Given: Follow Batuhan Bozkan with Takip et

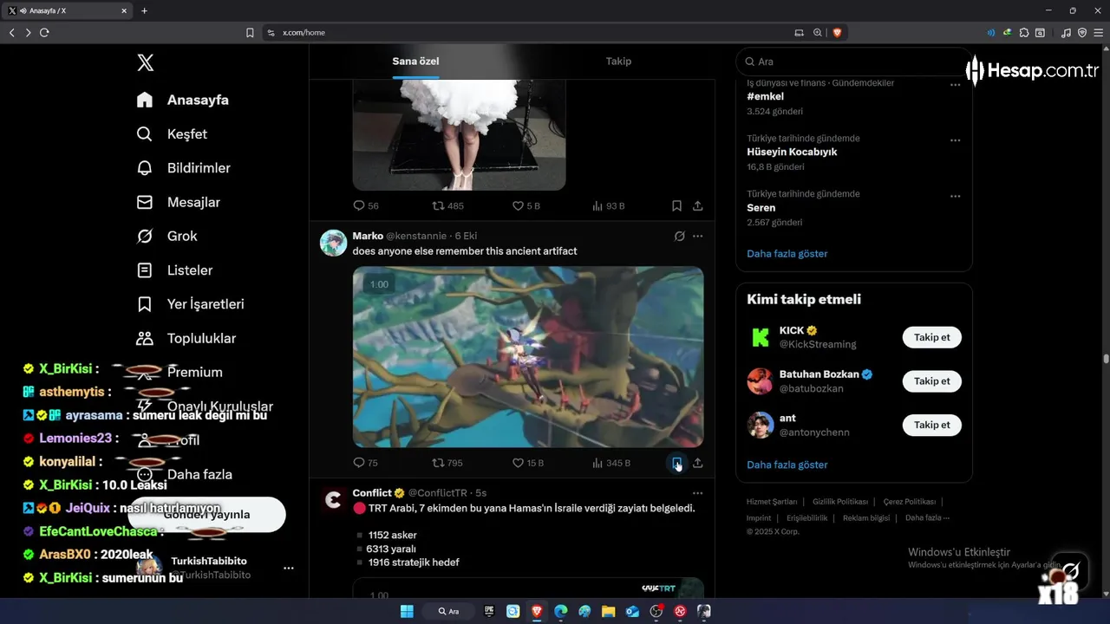Looking at the screenshot, I should [932, 381].
